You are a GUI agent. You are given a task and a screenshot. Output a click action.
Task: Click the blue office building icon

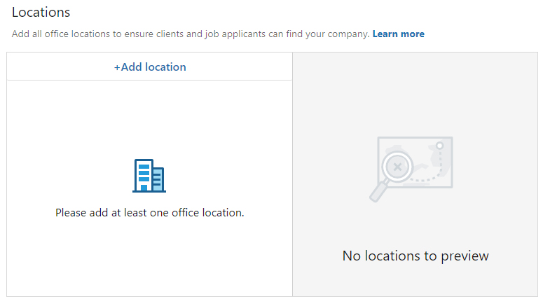pos(149,176)
